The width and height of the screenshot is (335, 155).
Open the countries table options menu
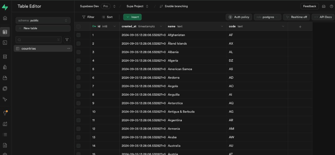69,48
